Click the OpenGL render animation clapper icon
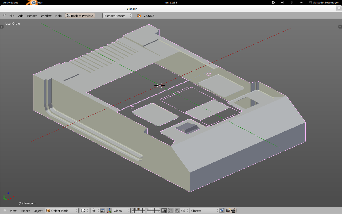 (x=234, y=211)
